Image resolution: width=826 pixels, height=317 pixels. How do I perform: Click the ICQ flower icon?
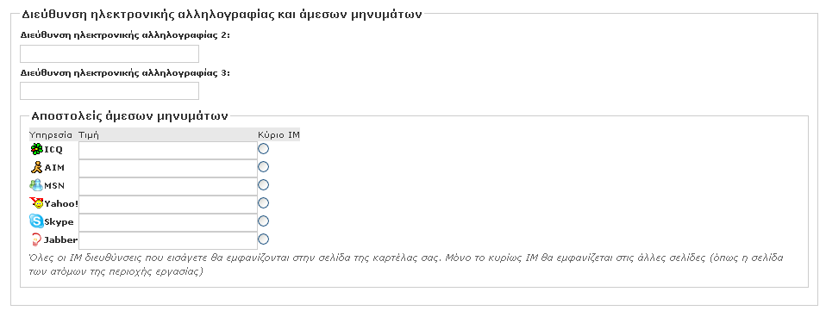(36, 150)
